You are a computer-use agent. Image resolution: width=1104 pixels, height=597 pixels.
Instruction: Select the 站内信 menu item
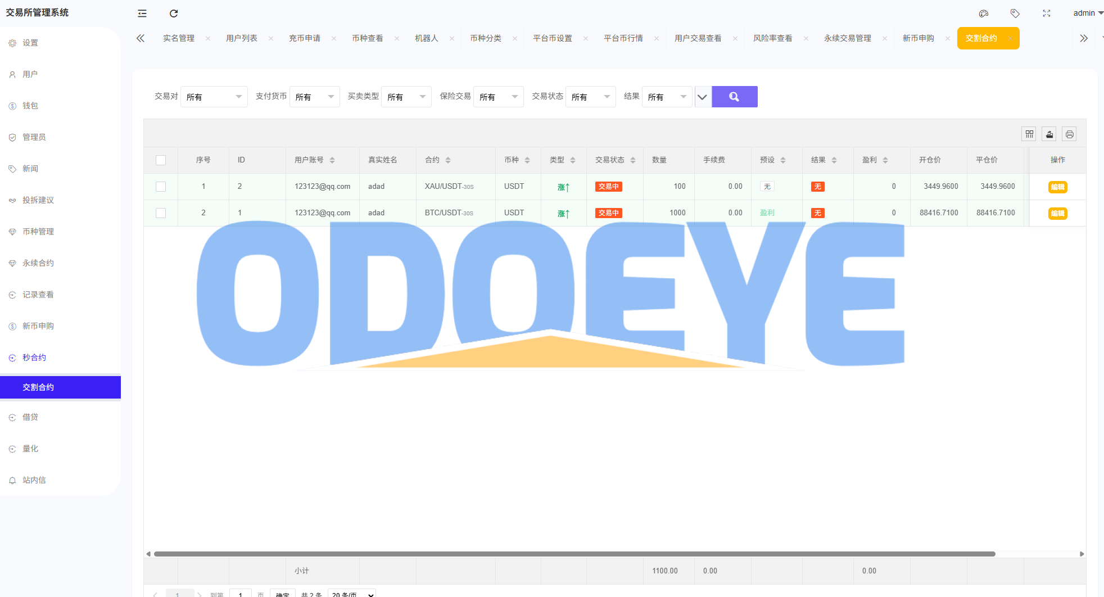pos(35,480)
